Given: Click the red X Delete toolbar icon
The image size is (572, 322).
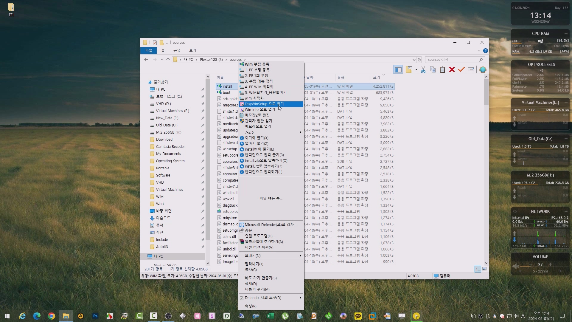Looking at the screenshot, I should (x=452, y=70).
